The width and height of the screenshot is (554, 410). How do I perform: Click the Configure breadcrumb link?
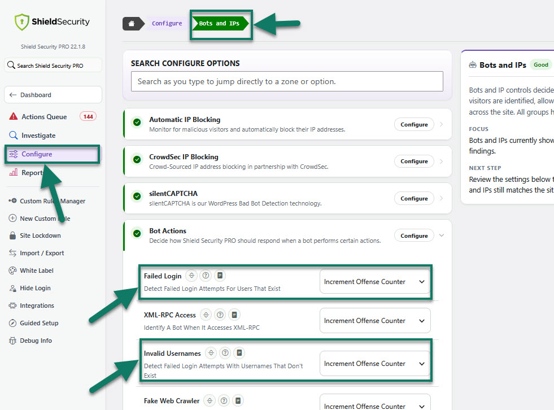[167, 23]
